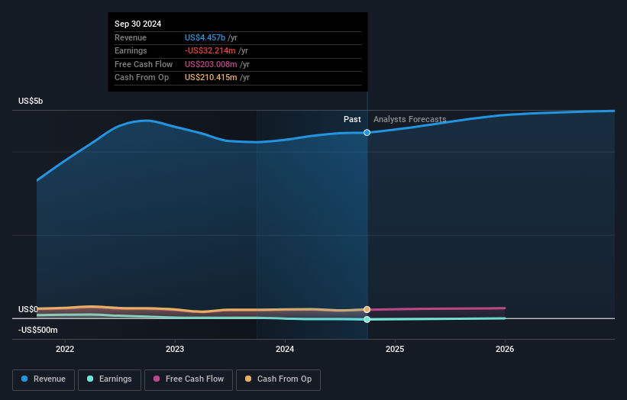Screen dimensions: 627x400
Task: Click the US$0 y-axis label
Action: tap(28, 309)
